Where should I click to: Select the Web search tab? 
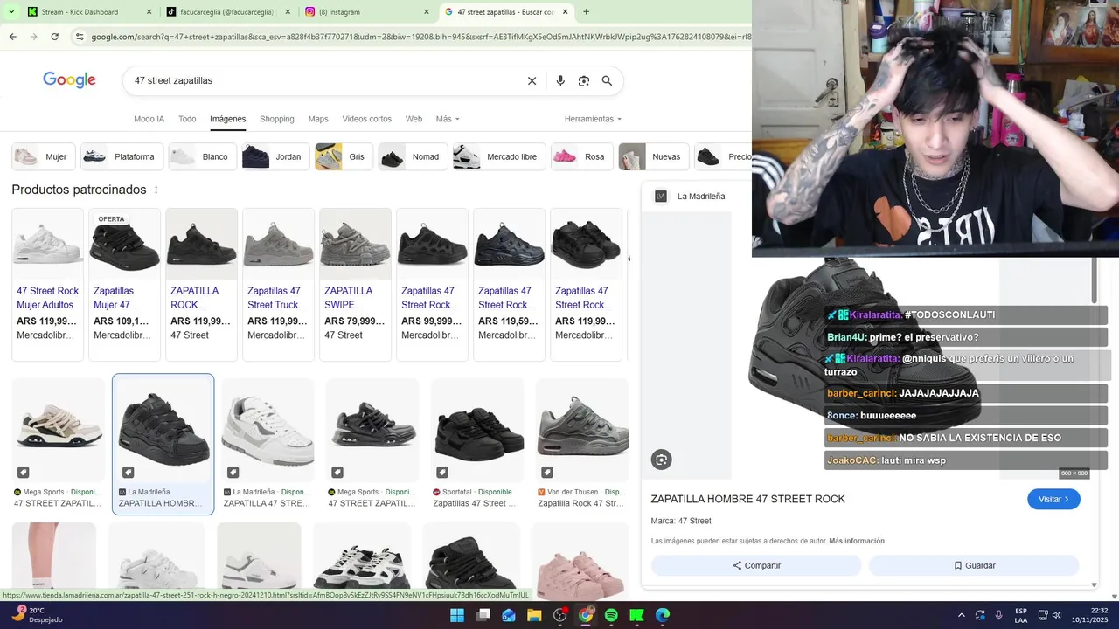[414, 119]
